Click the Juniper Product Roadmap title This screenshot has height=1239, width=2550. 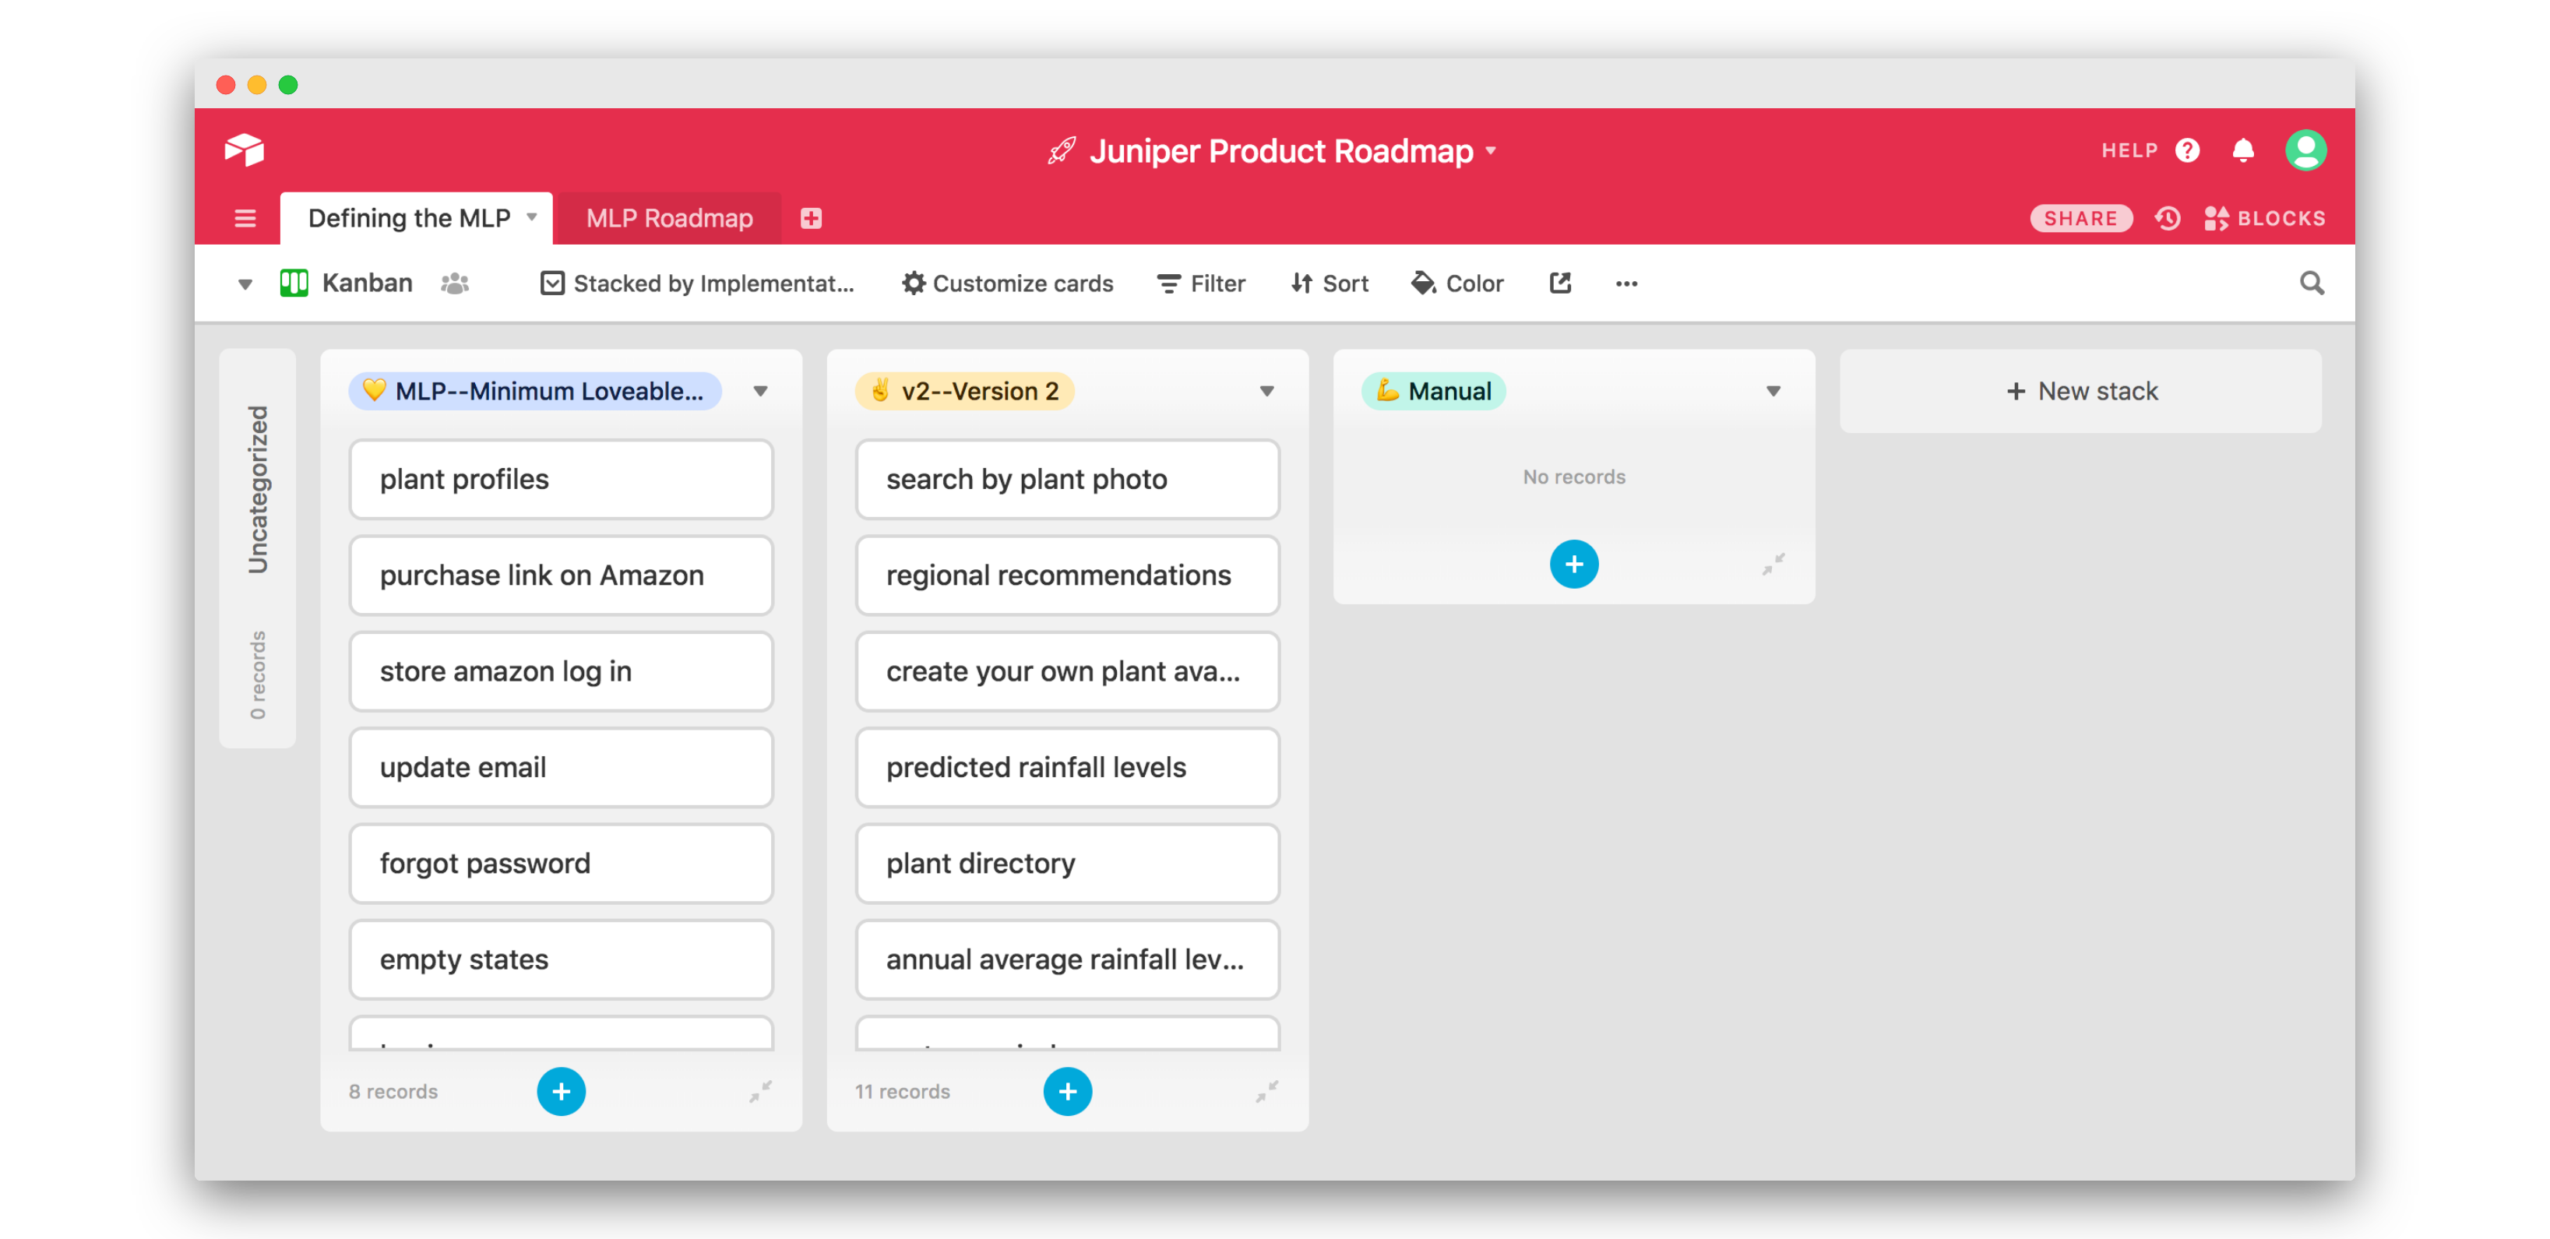[1281, 151]
